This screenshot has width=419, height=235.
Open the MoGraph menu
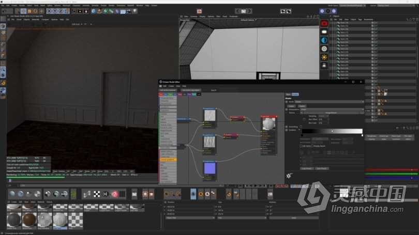(x=67, y=5)
